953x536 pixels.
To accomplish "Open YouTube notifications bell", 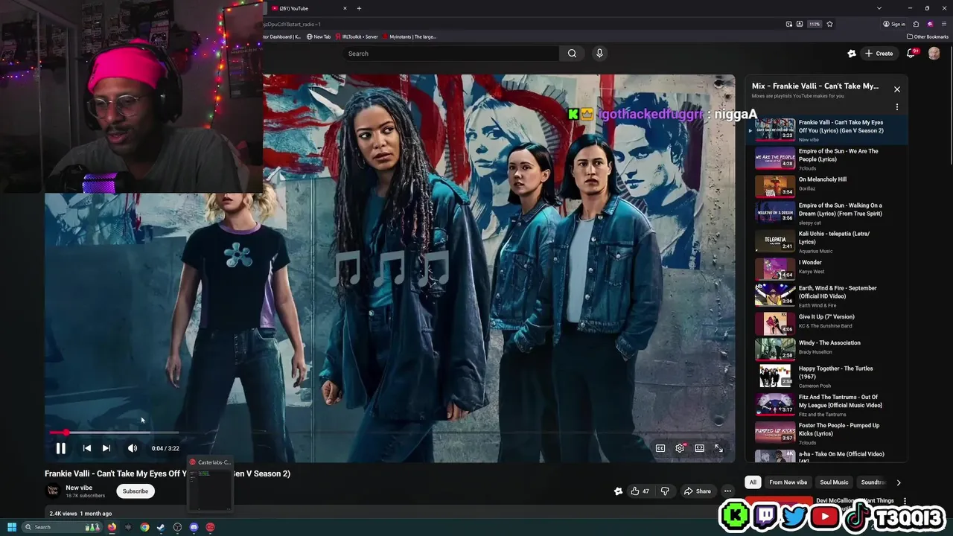I will 911,54.
